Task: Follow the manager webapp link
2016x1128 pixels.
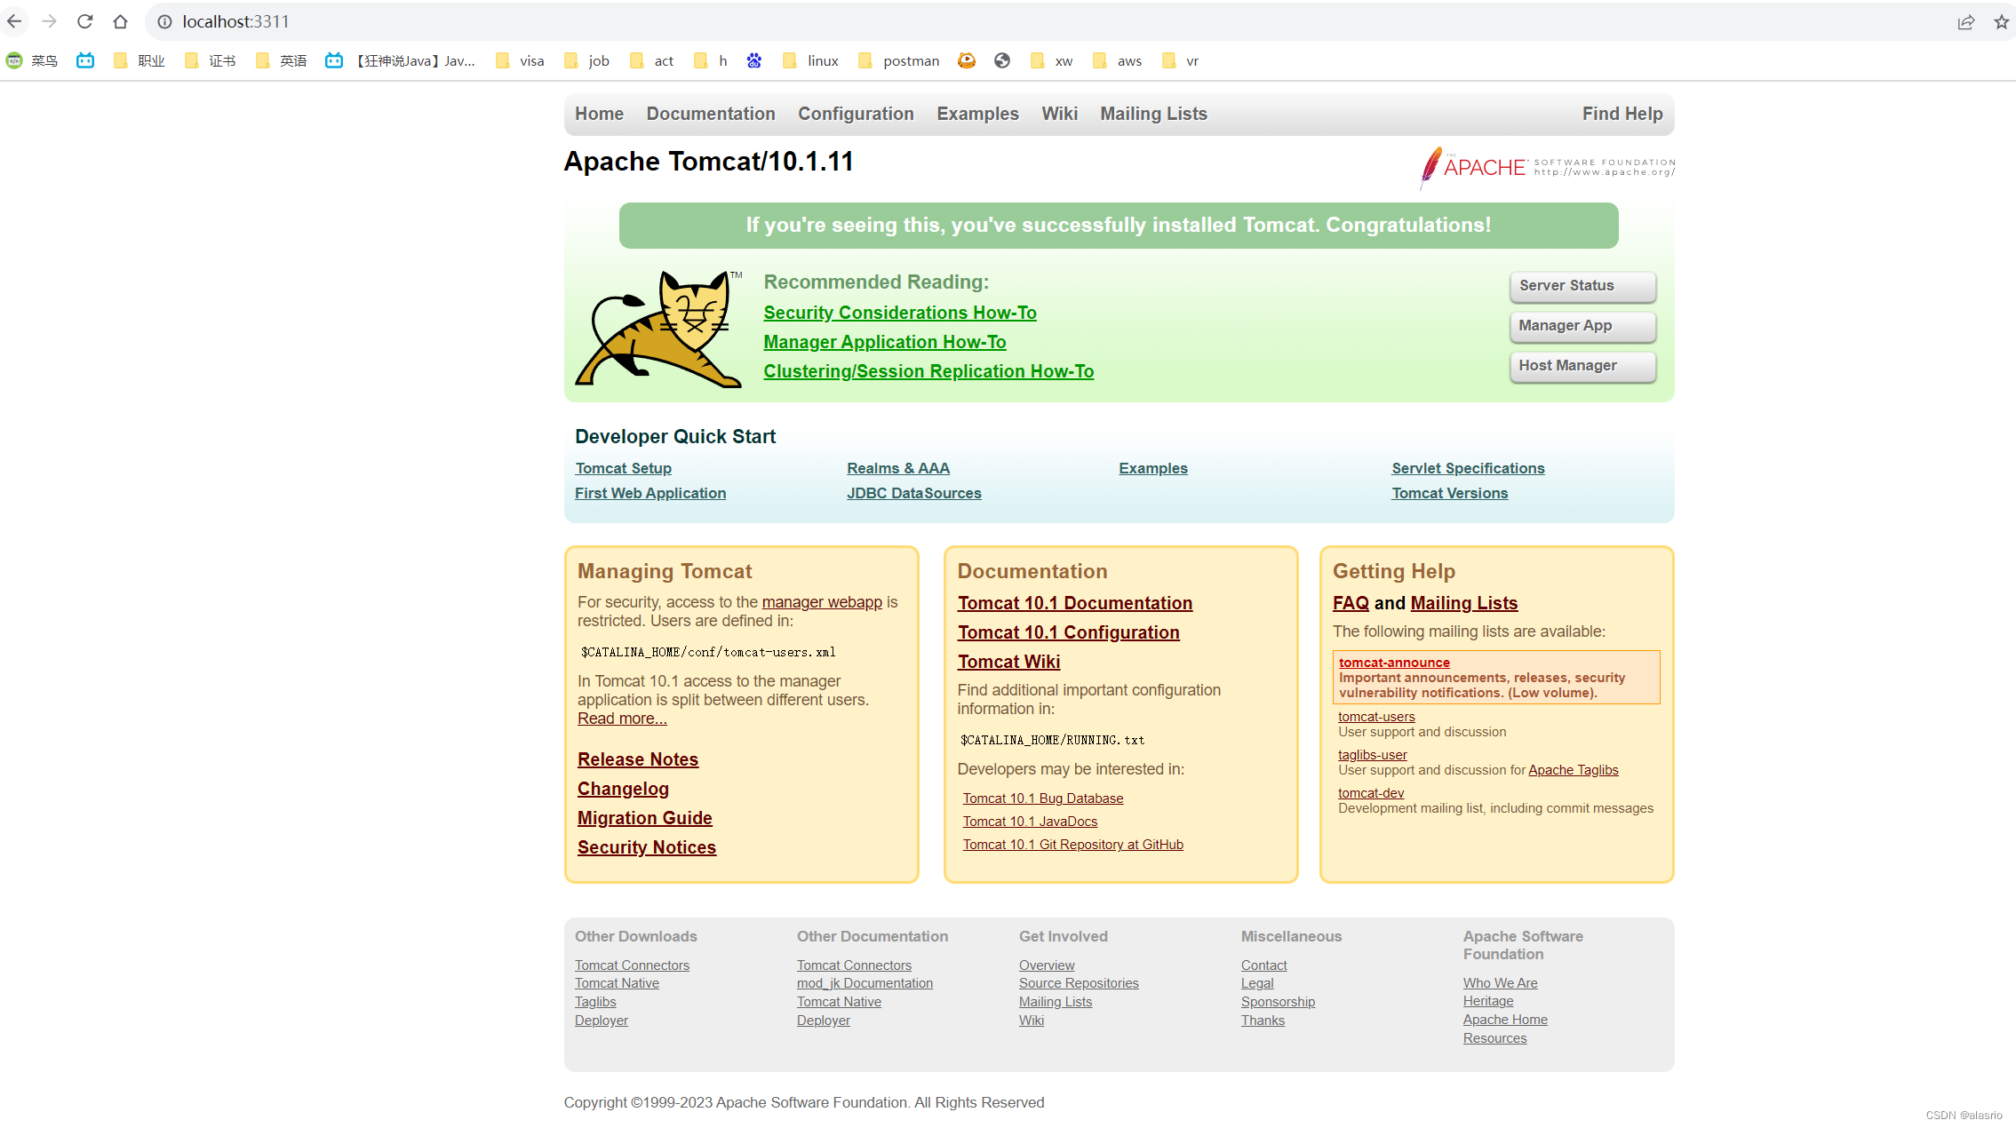Action: (822, 602)
